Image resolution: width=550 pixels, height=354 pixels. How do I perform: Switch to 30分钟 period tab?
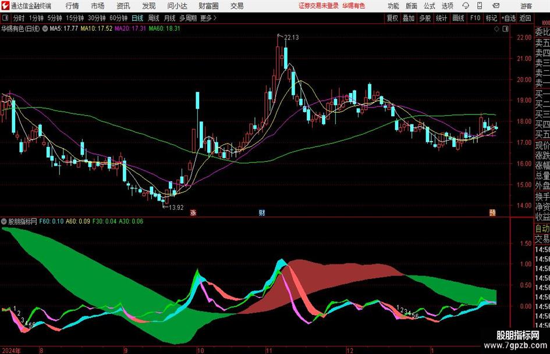pyautogui.click(x=97, y=18)
